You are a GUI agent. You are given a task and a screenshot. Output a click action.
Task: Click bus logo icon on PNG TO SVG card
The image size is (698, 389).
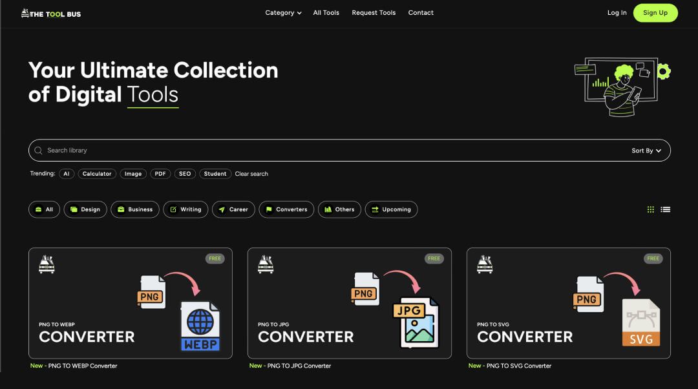[485, 264]
